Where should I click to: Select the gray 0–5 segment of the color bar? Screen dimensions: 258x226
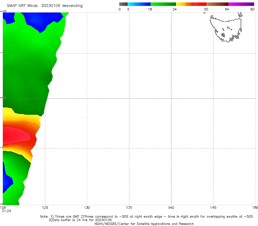123,4
